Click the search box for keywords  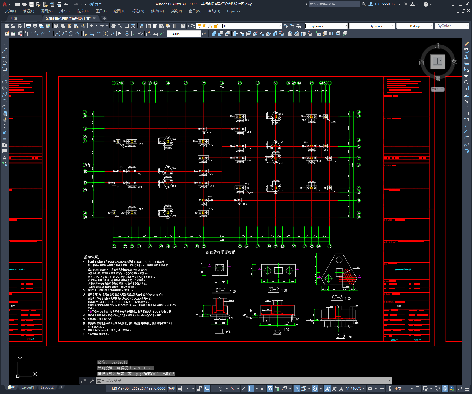point(334,4)
